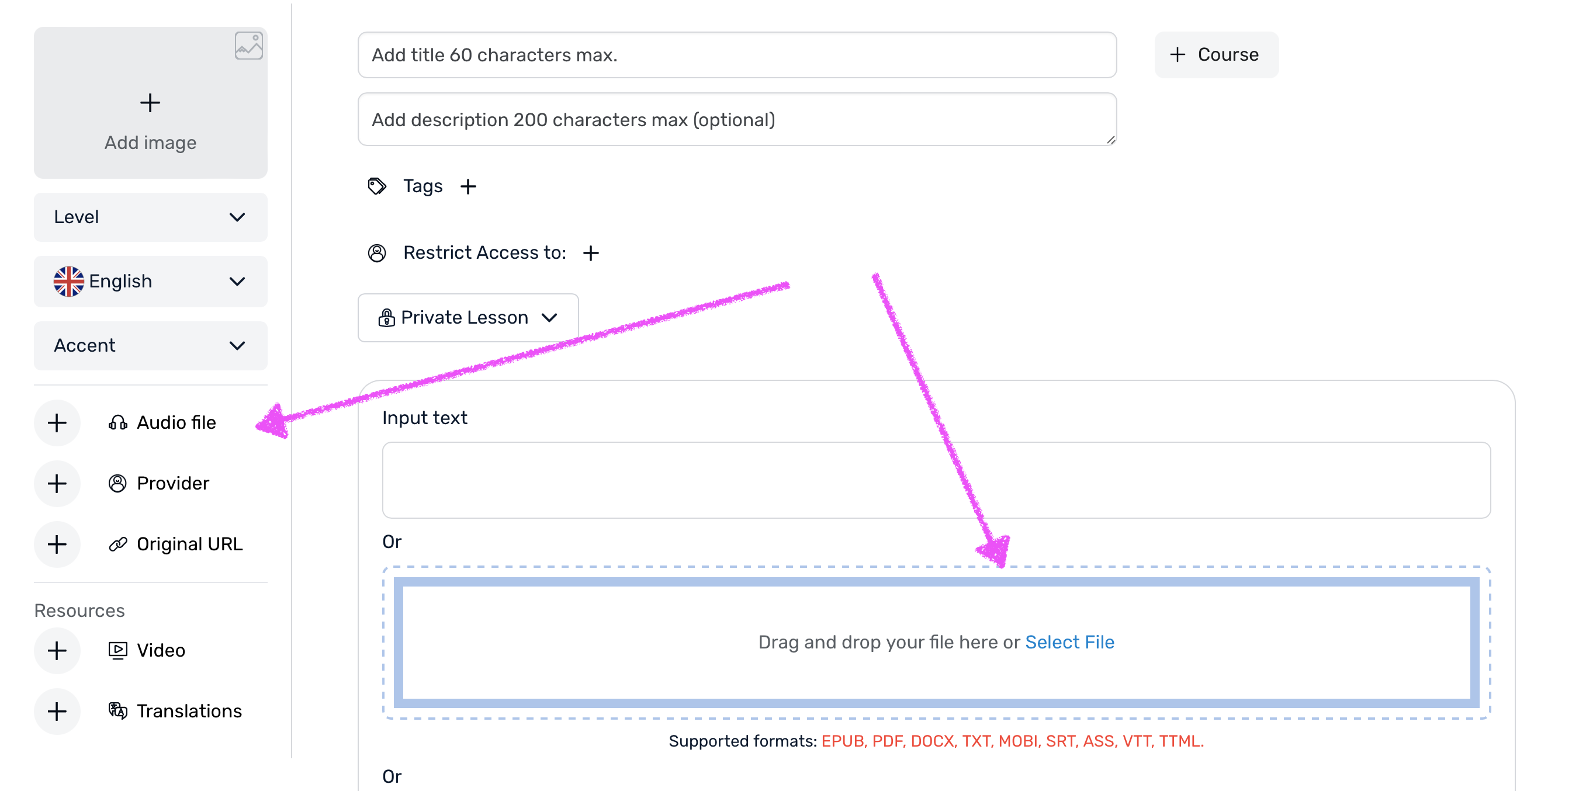Click the Course button
This screenshot has height=791, width=1579.
click(1216, 54)
